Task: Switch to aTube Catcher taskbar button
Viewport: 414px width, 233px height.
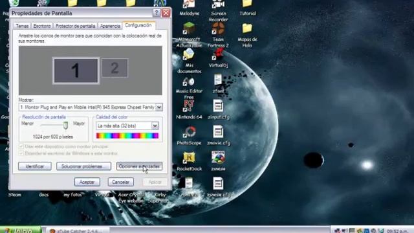Action: coord(78,230)
